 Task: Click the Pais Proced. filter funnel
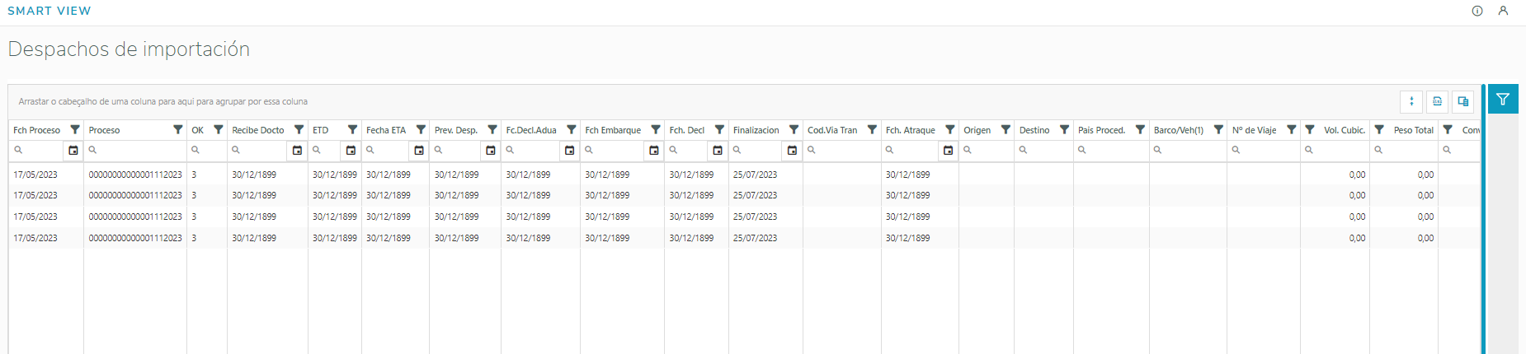click(1140, 130)
